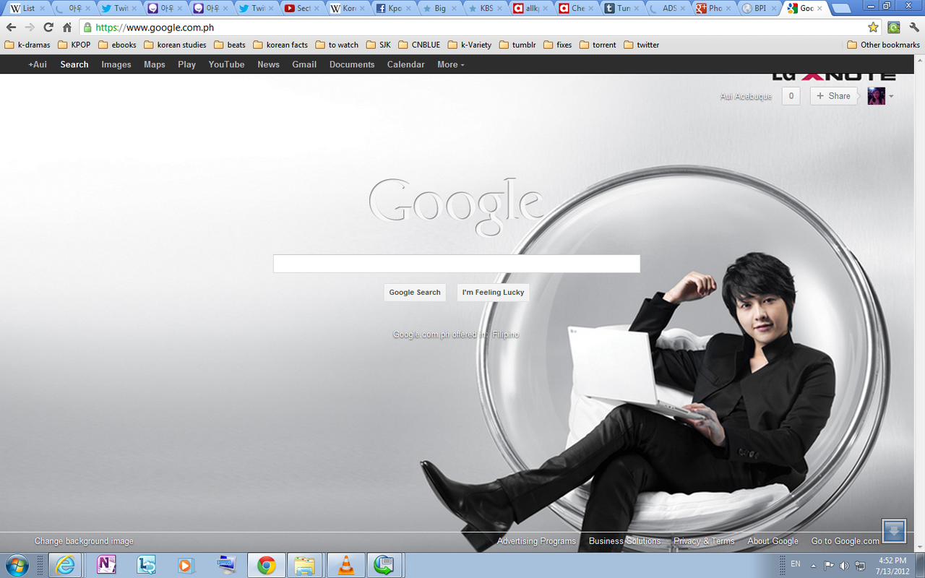The width and height of the screenshot is (925, 578).
Task: Click the browser forward arrow
Action: click(x=30, y=27)
